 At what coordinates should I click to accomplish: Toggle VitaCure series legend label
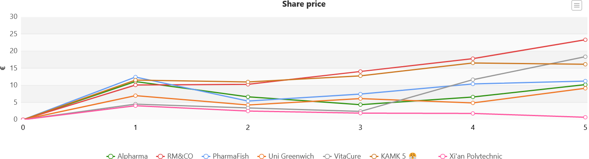(x=347, y=156)
